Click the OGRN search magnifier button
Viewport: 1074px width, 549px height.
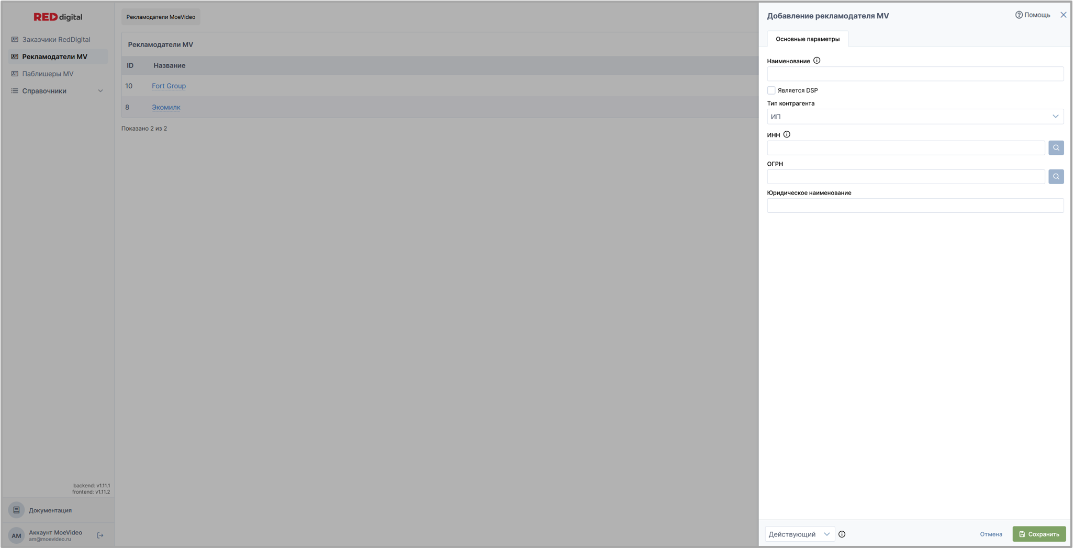[x=1056, y=177]
